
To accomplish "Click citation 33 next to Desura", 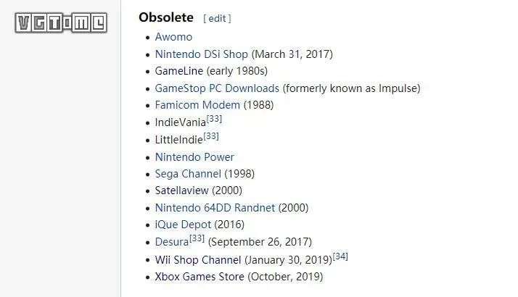I will (x=197, y=238).
